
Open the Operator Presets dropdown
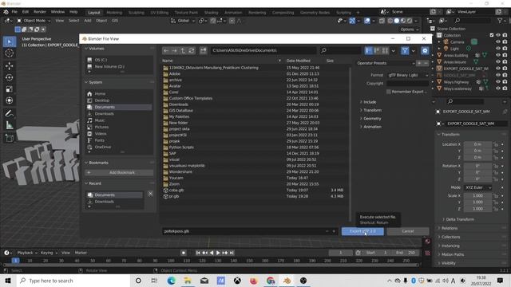[x=386, y=63]
